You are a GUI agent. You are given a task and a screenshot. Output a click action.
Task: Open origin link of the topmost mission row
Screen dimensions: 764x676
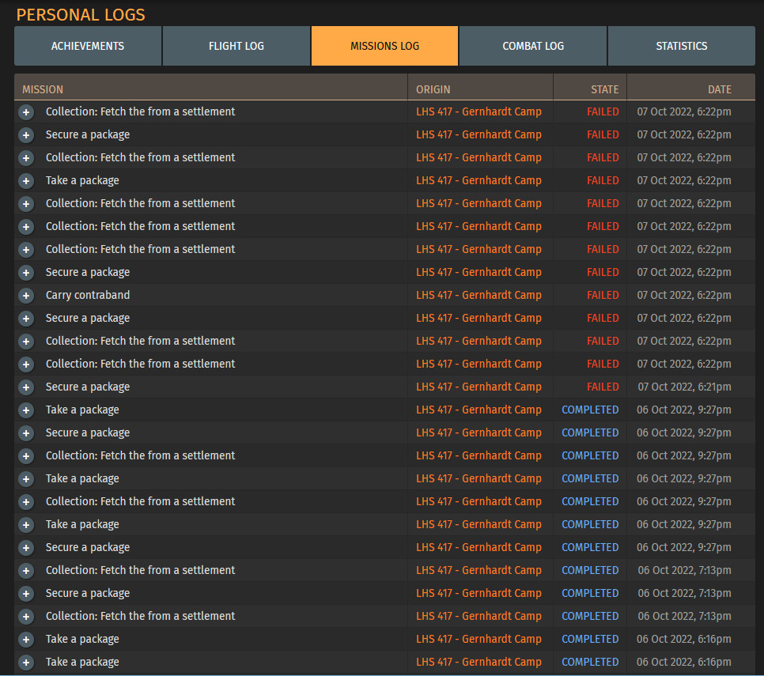[478, 111]
